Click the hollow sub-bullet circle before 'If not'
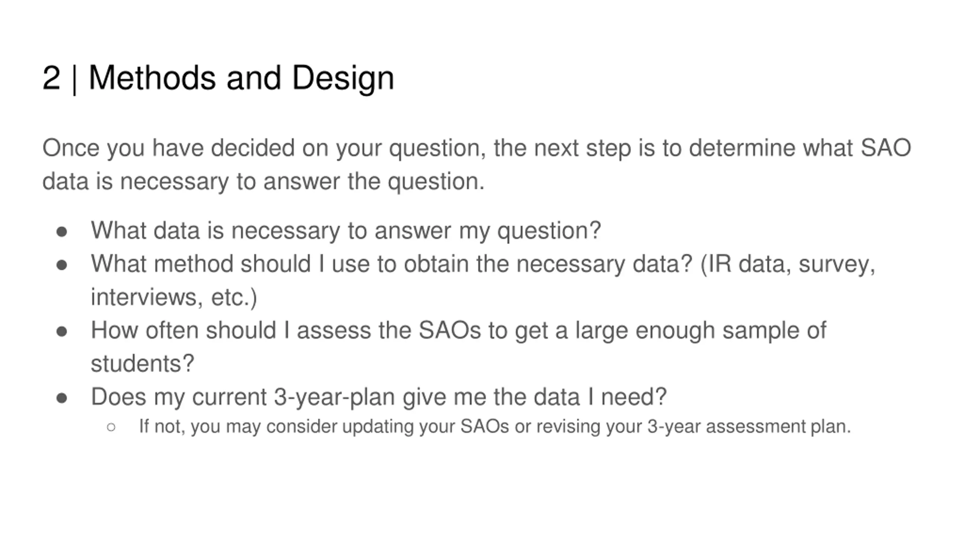The height and width of the screenshot is (542, 964). 111,427
